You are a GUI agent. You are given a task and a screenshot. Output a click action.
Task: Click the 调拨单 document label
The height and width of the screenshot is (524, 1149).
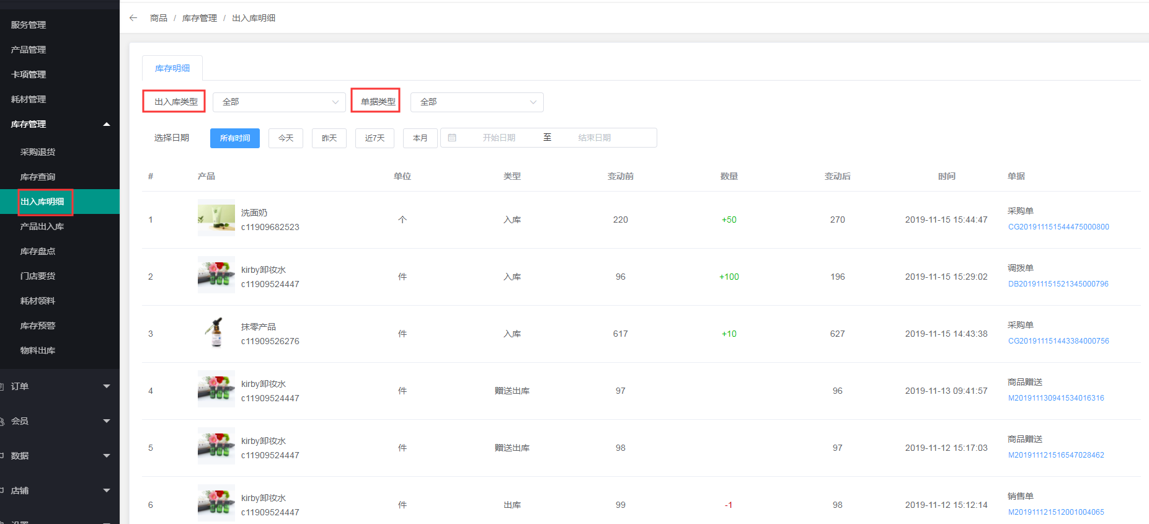click(1021, 268)
